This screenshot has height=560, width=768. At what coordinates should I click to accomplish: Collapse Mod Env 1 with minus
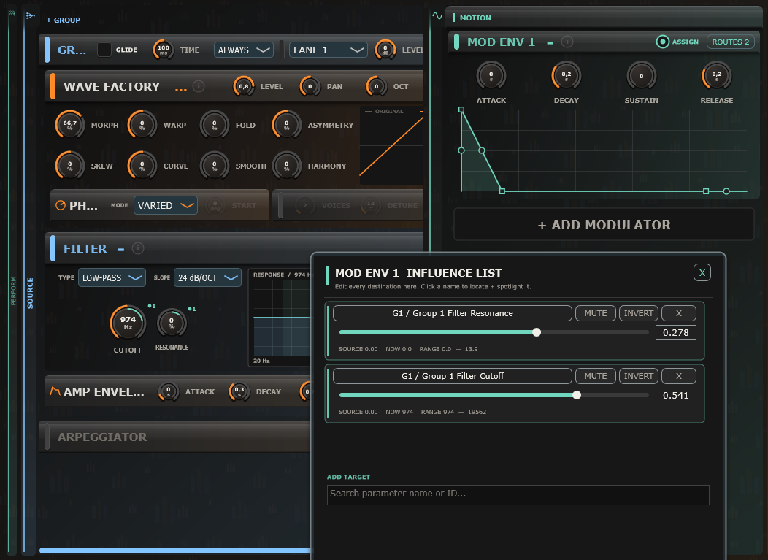coord(550,43)
